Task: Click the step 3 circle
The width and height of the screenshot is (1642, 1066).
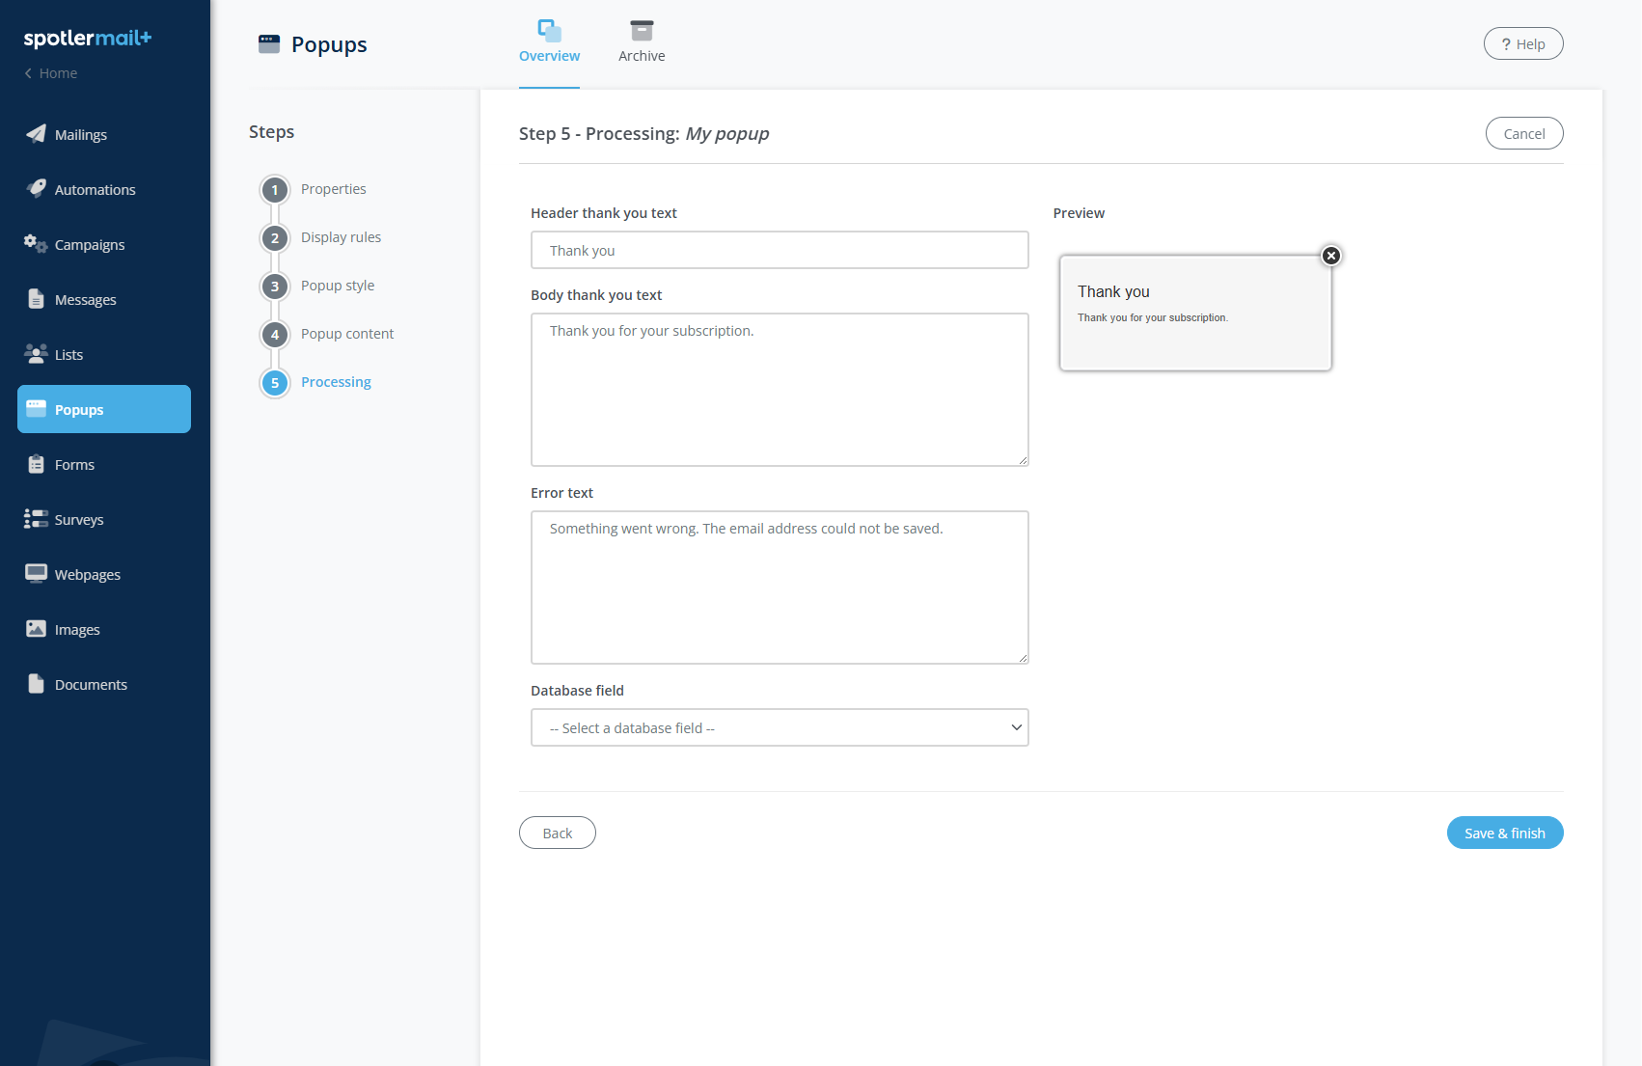Action: click(275, 287)
